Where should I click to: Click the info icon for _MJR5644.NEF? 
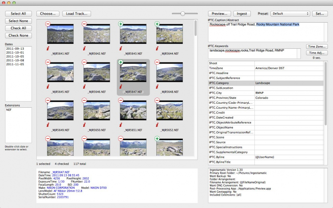(157, 47)
